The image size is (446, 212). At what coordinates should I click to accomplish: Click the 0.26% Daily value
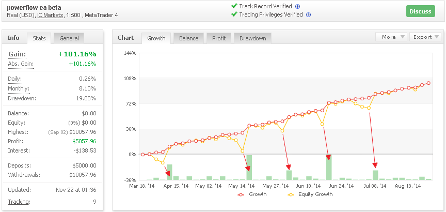pyautogui.click(x=88, y=79)
